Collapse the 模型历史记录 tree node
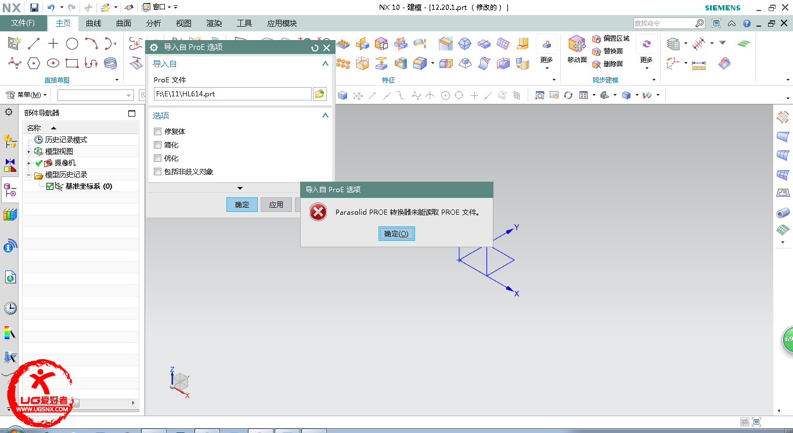 (x=28, y=175)
